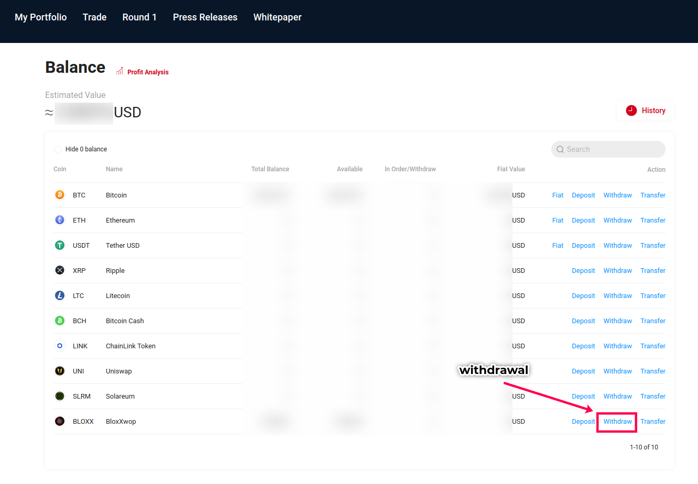Open Fiat for Ethereum
The image size is (698, 484).
(558, 220)
